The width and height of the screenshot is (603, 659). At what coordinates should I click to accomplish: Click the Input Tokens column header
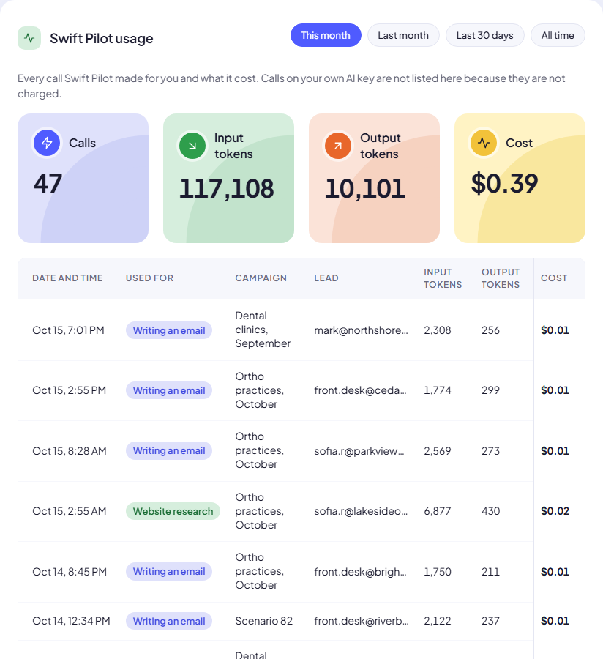pos(443,278)
